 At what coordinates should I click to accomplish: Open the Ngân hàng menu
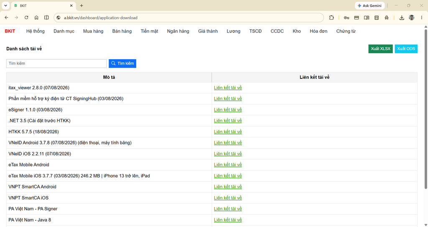(178, 31)
